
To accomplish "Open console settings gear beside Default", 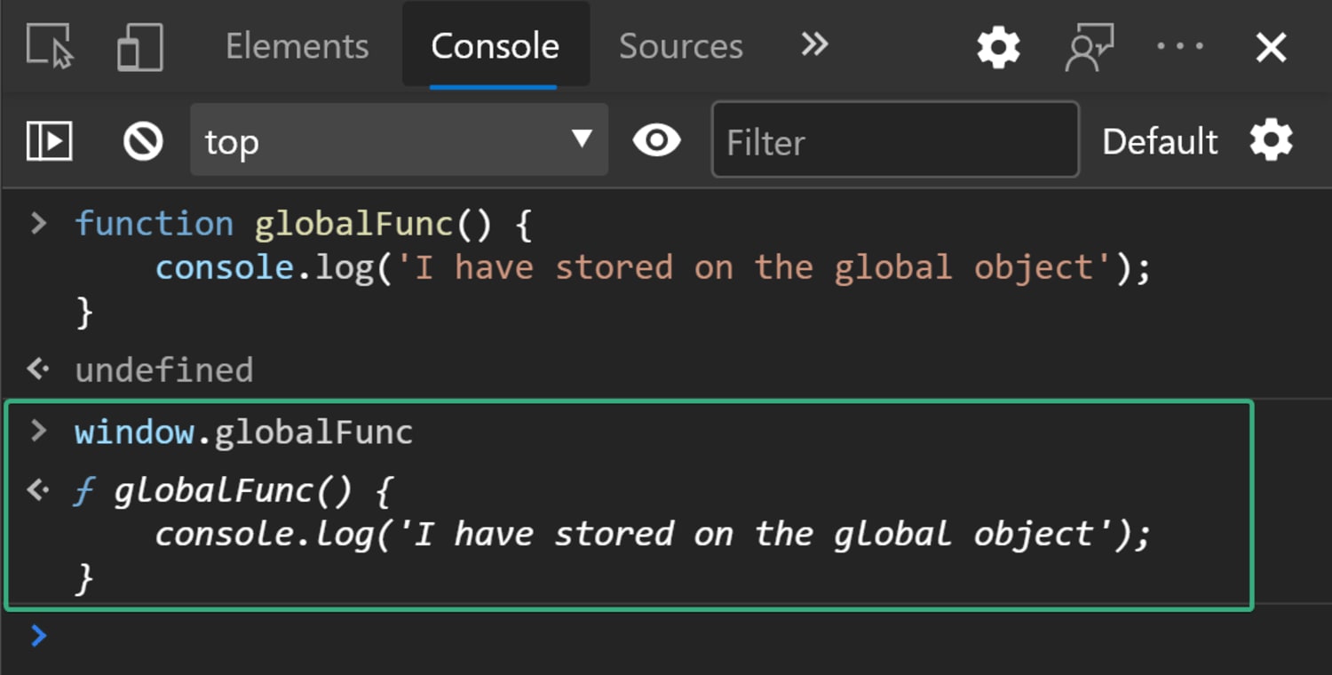I will pos(1271,140).
